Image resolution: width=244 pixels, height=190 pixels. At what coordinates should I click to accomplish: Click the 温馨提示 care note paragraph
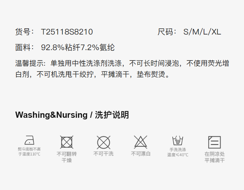122,69
